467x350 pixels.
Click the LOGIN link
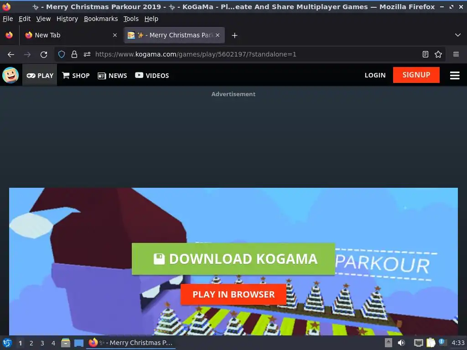pyautogui.click(x=375, y=75)
